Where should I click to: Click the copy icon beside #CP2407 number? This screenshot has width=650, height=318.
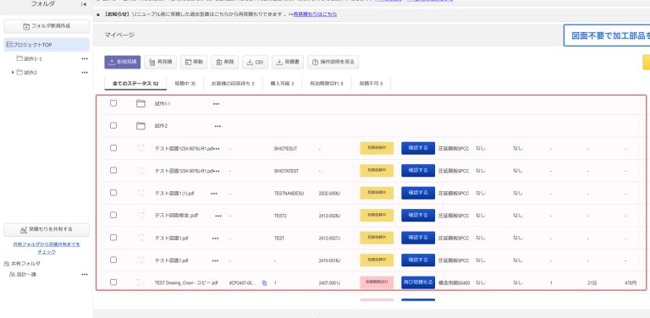click(x=264, y=282)
